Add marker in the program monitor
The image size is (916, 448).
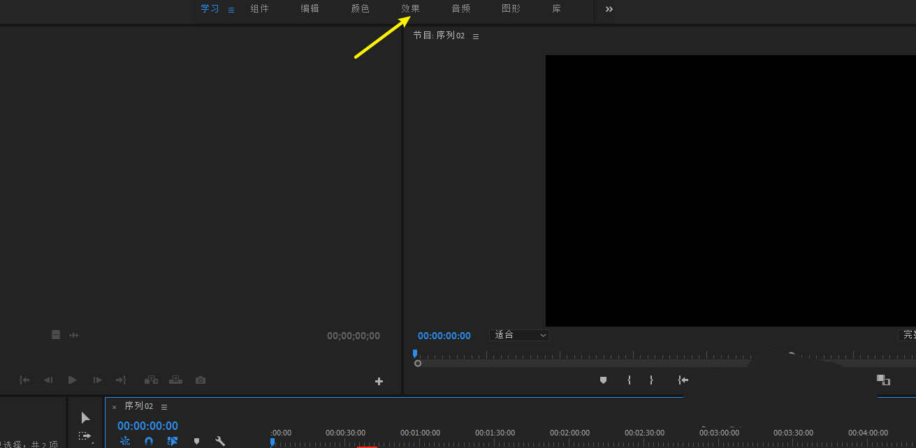click(x=604, y=380)
